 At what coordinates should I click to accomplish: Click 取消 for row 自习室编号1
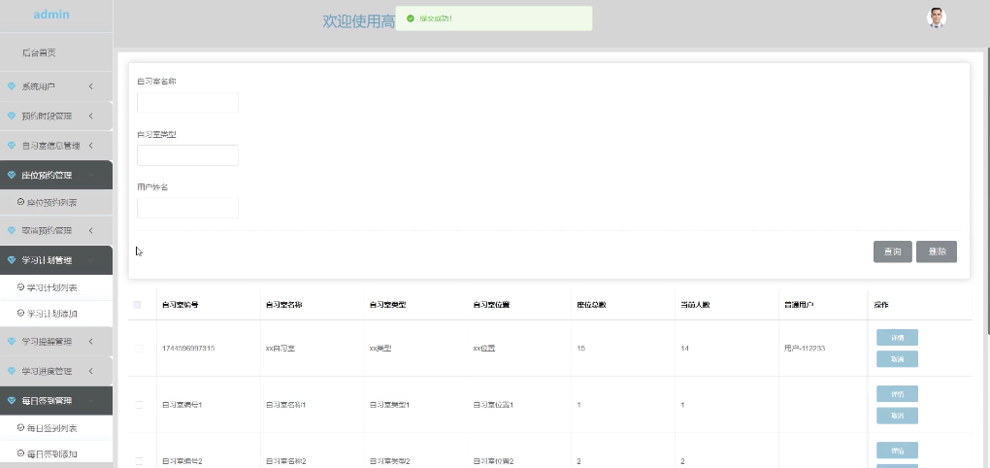coord(897,416)
